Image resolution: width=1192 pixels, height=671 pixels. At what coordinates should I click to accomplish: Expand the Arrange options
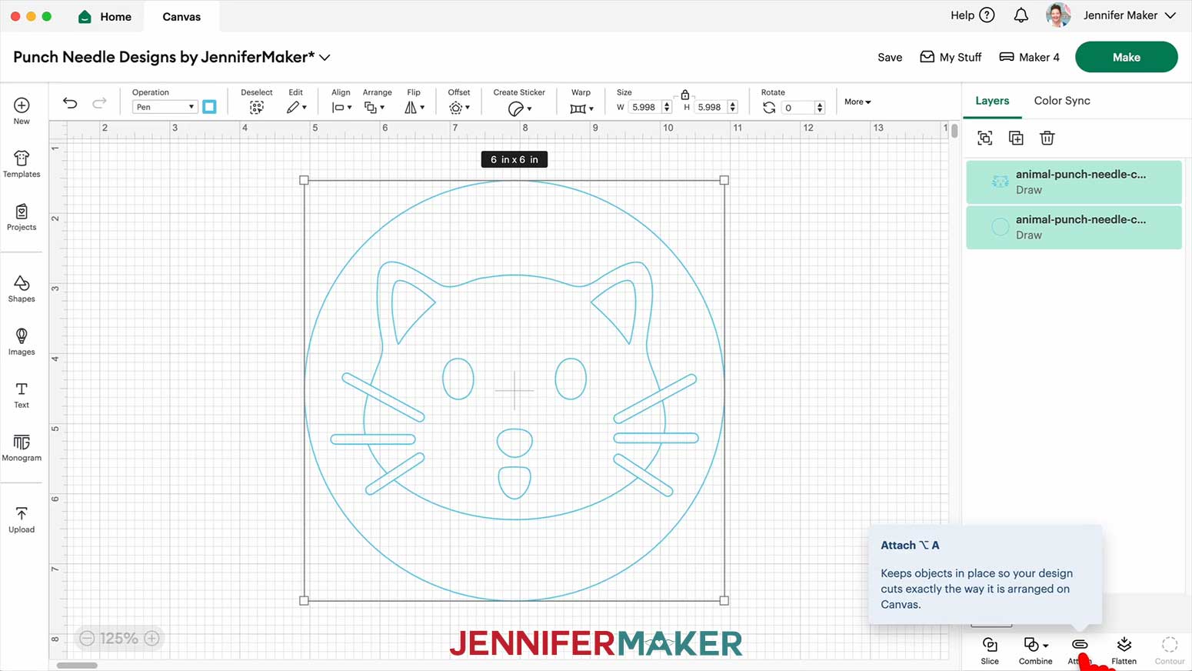(375, 108)
